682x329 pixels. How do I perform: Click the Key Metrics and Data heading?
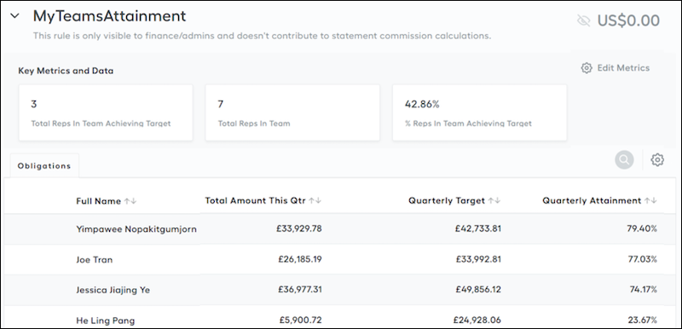point(66,71)
